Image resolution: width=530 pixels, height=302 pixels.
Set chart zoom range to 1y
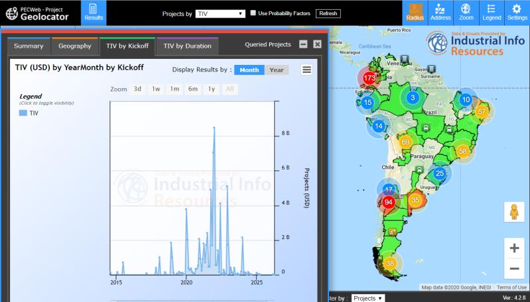[x=211, y=89]
